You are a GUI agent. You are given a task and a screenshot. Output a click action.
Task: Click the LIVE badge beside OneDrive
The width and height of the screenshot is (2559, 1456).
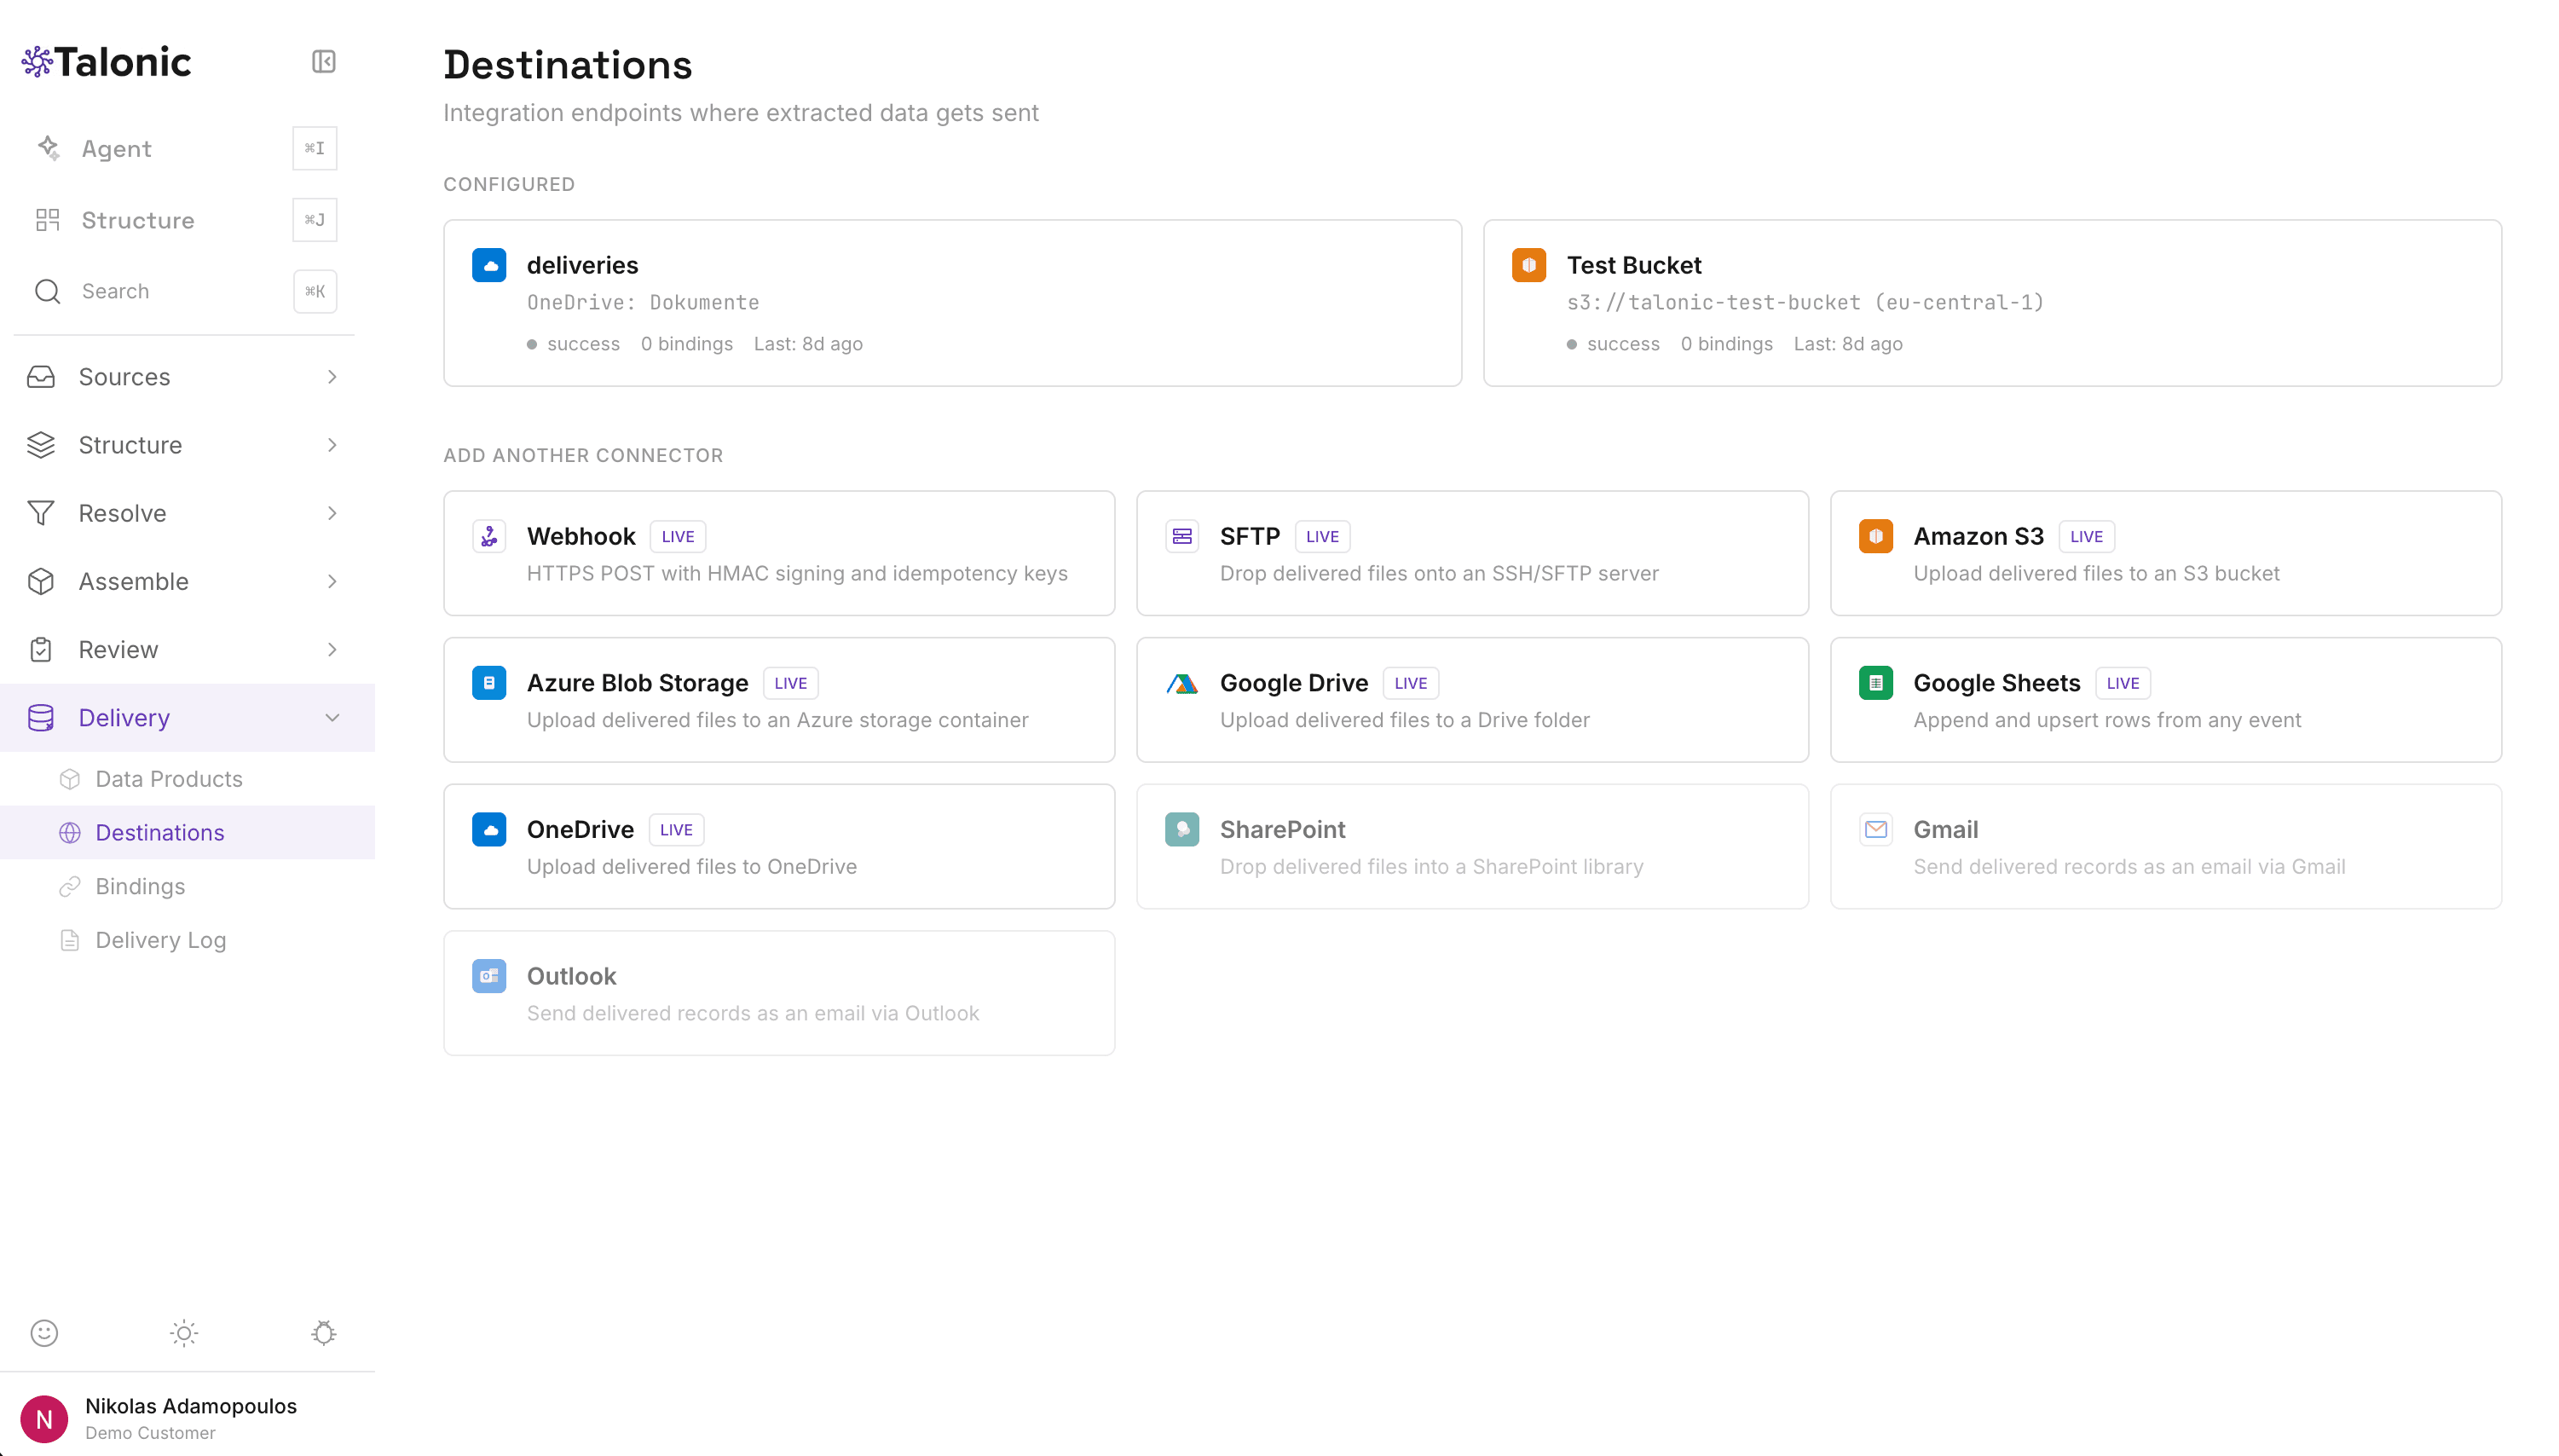[676, 830]
